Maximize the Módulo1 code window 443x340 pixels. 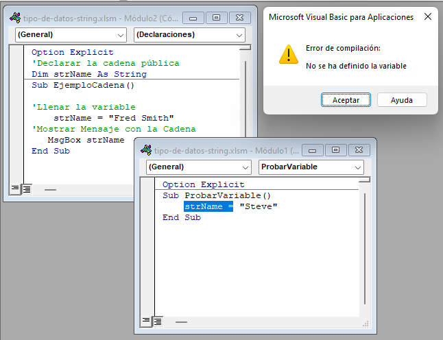click(335, 150)
